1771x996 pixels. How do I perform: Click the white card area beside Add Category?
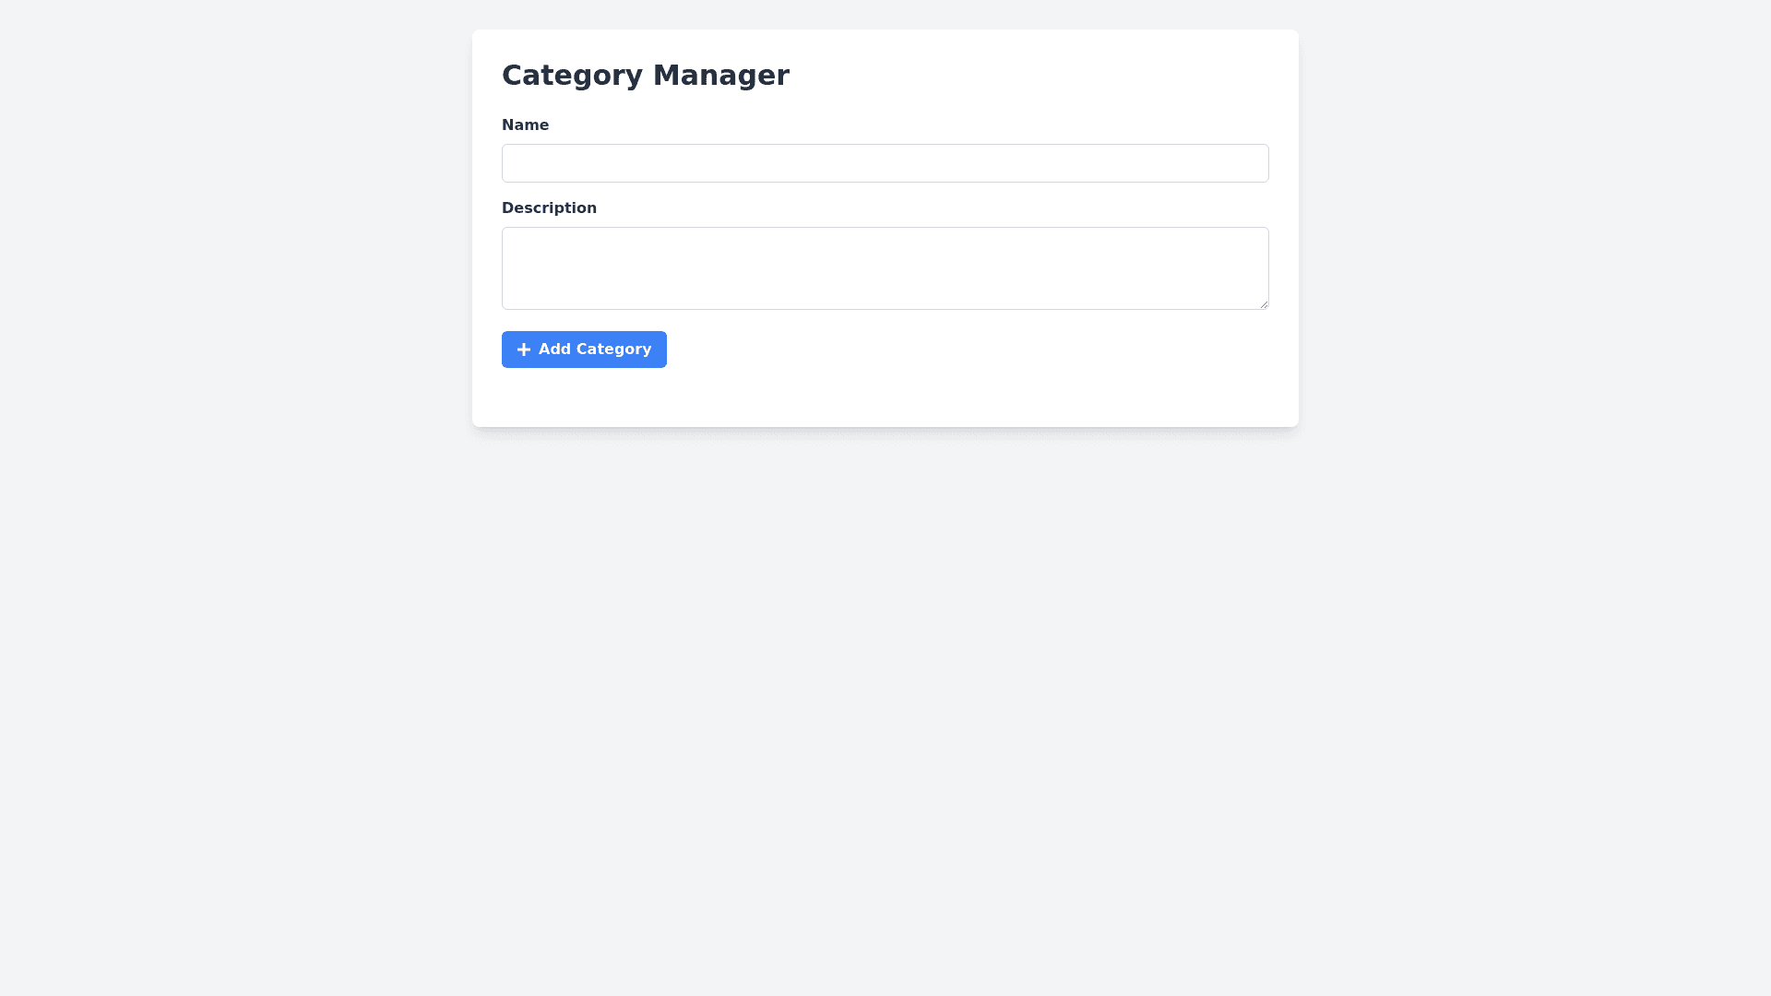click(922, 350)
